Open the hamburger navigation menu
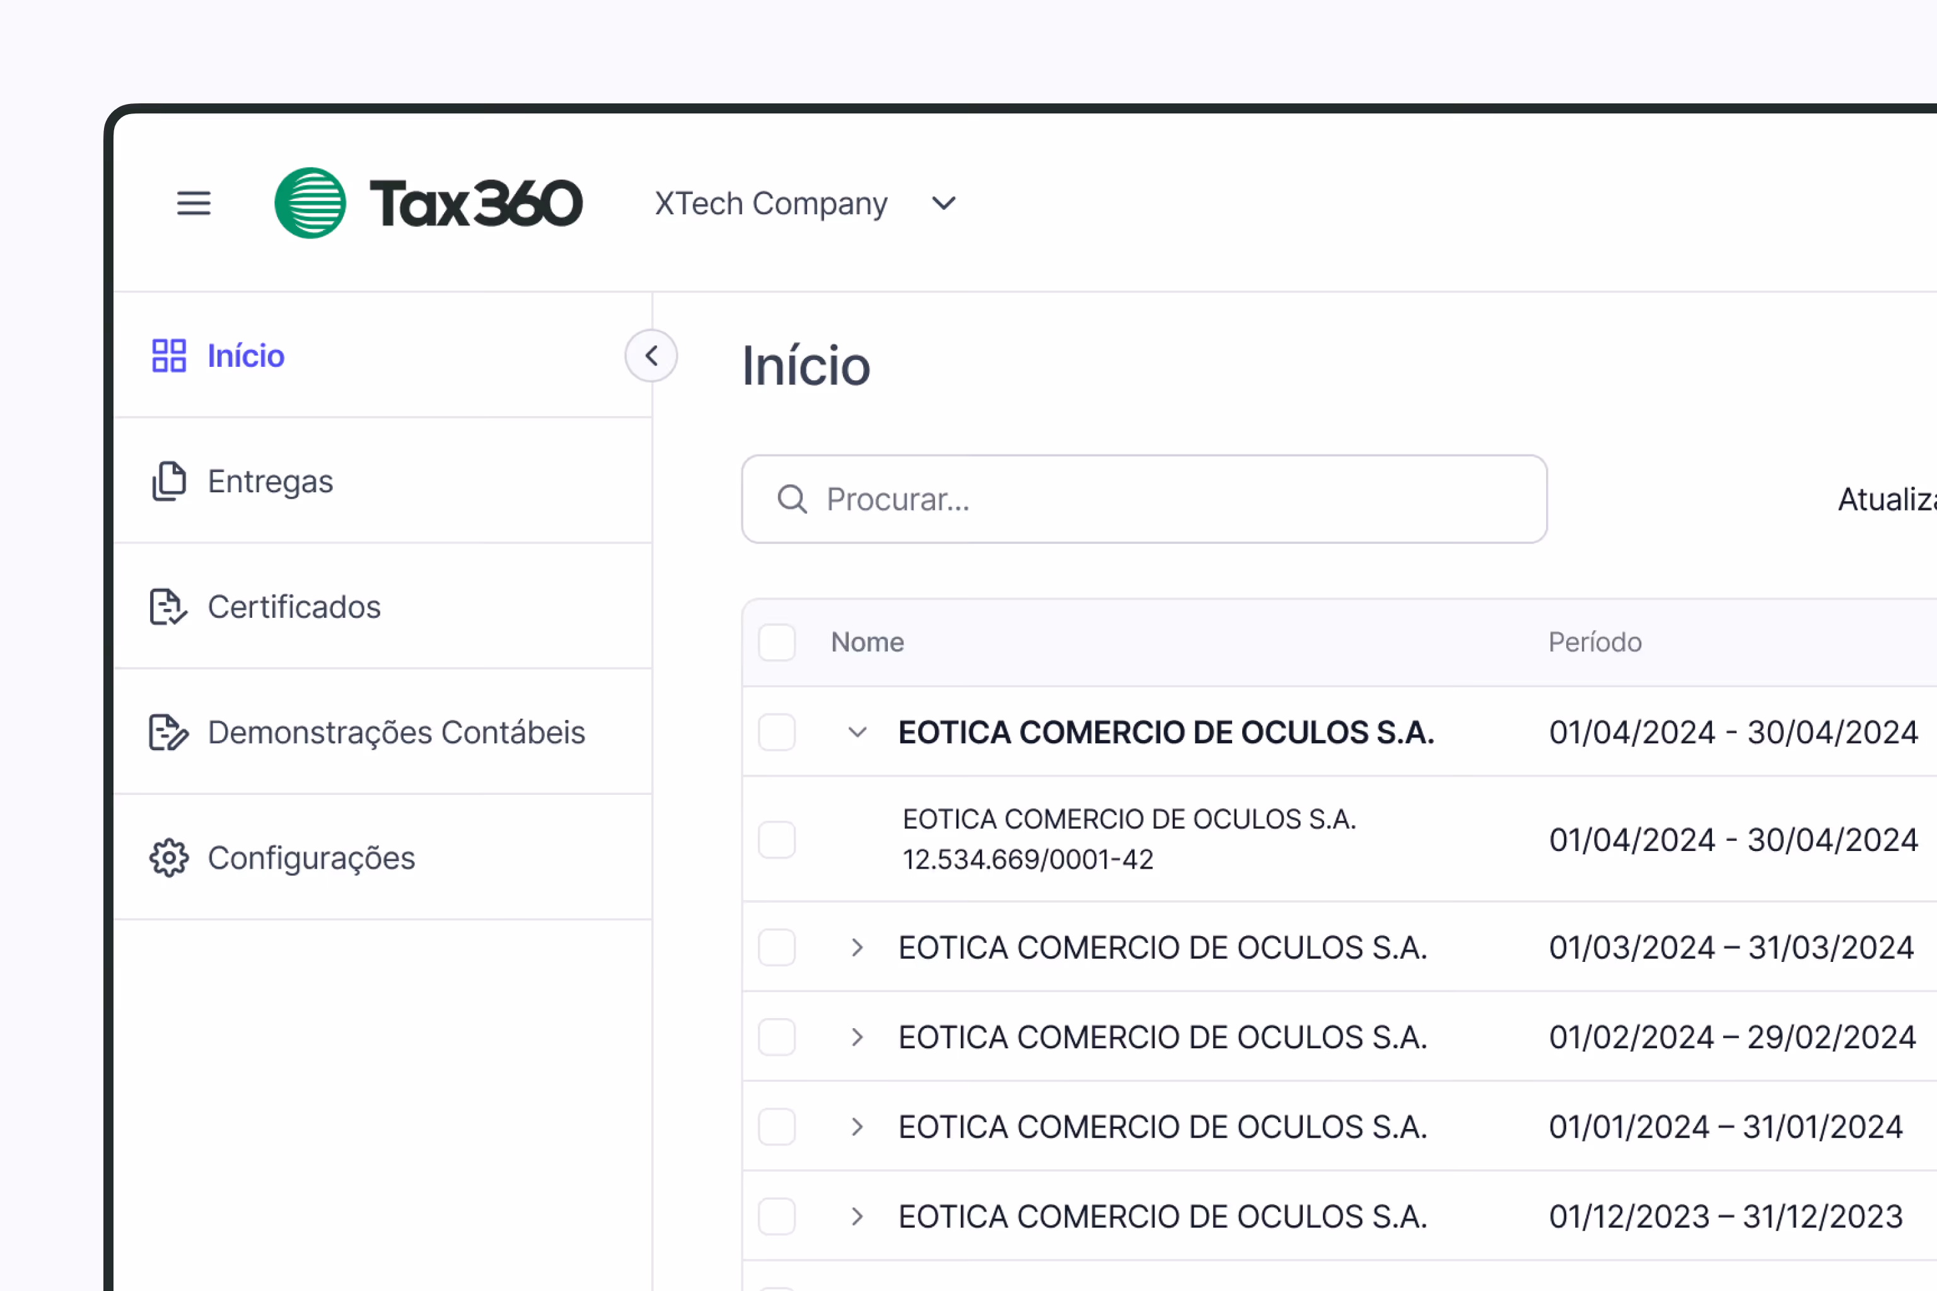 (194, 204)
